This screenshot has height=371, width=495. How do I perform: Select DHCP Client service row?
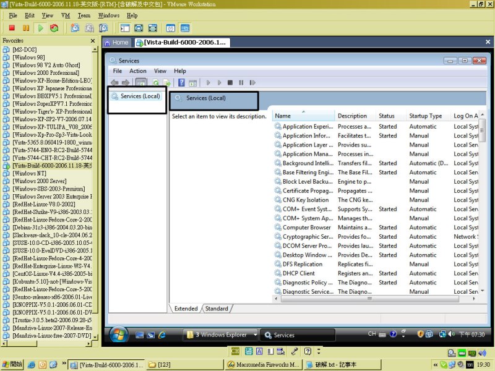(376, 273)
